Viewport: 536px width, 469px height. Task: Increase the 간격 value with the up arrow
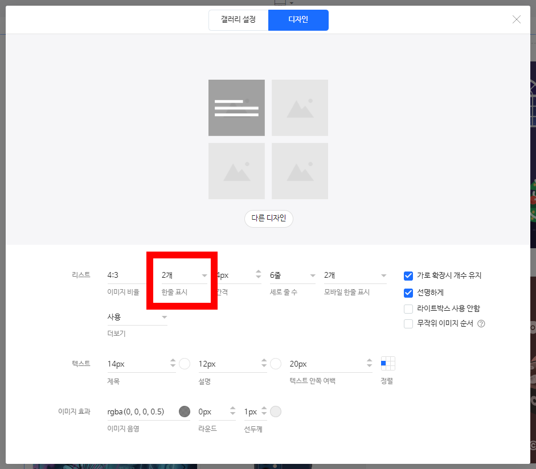pyautogui.click(x=257, y=271)
